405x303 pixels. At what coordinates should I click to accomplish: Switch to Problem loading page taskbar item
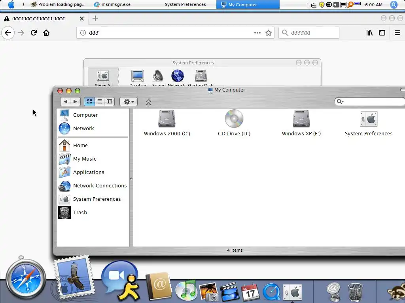coord(58,4)
